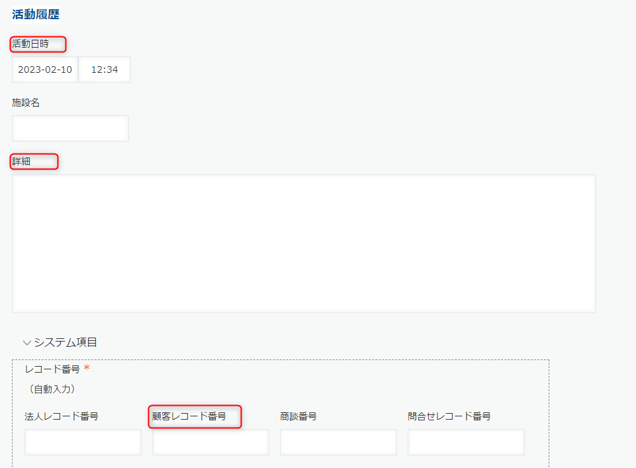The image size is (636, 468).
Task: Click the 施設名 label
Action: (x=26, y=103)
